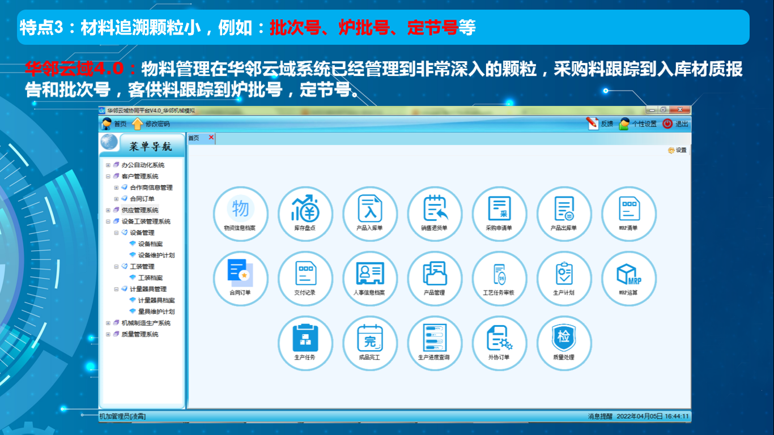The height and width of the screenshot is (435, 774).
Task: Collapse the 客户管理系统 tree node
Action: click(x=108, y=177)
